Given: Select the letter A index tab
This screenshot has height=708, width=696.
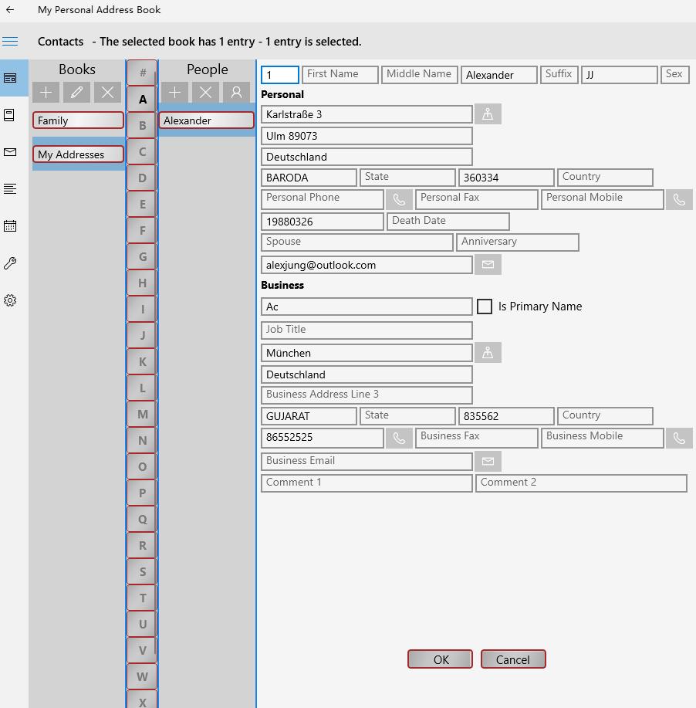Looking at the screenshot, I should pos(141,100).
